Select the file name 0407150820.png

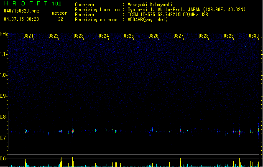point(21,11)
